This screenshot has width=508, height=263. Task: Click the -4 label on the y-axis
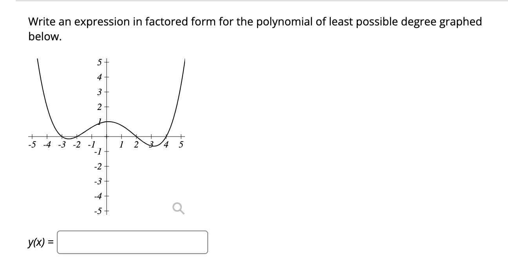pyautogui.click(x=98, y=195)
